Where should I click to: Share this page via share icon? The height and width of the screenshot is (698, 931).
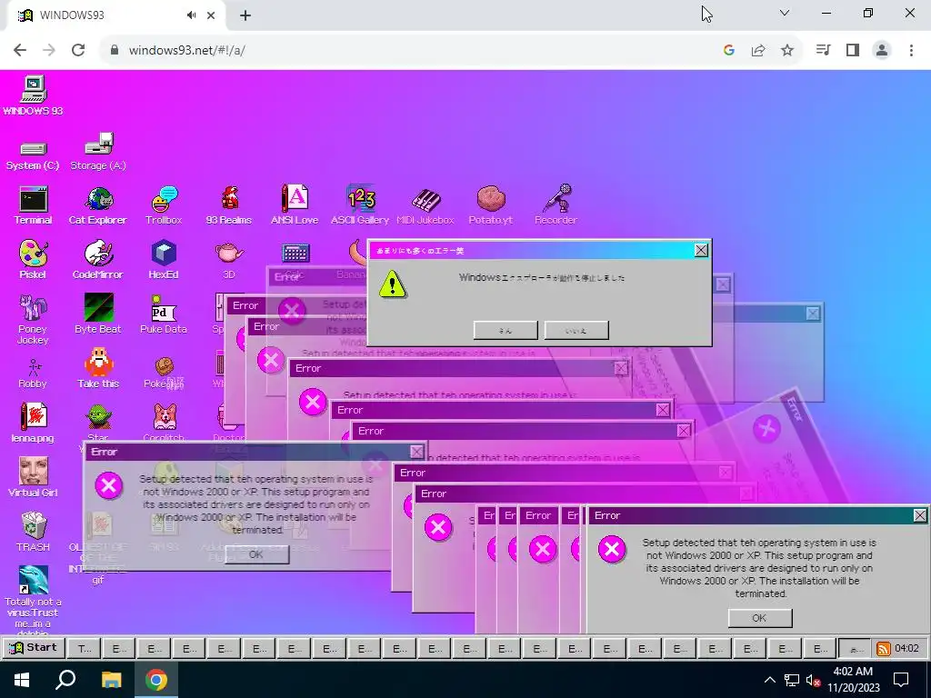[x=758, y=51]
